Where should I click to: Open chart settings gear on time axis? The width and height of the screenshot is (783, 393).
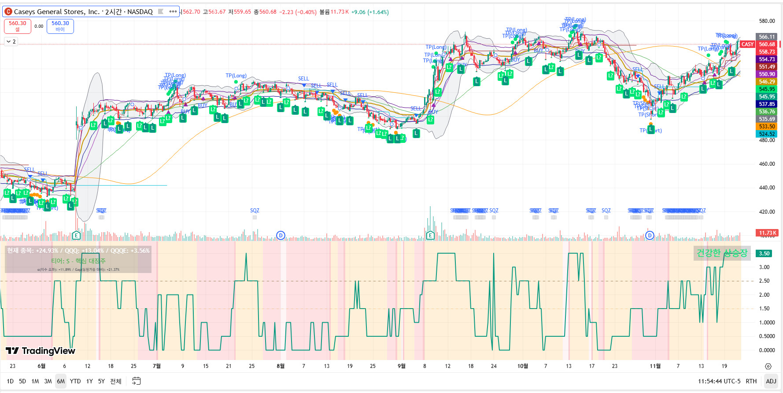pyautogui.click(x=768, y=366)
